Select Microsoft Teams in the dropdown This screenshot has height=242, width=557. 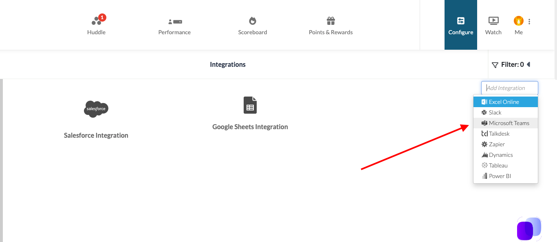coord(506,123)
